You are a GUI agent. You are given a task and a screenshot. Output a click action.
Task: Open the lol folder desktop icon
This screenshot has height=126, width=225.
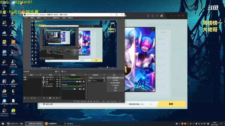13,92
